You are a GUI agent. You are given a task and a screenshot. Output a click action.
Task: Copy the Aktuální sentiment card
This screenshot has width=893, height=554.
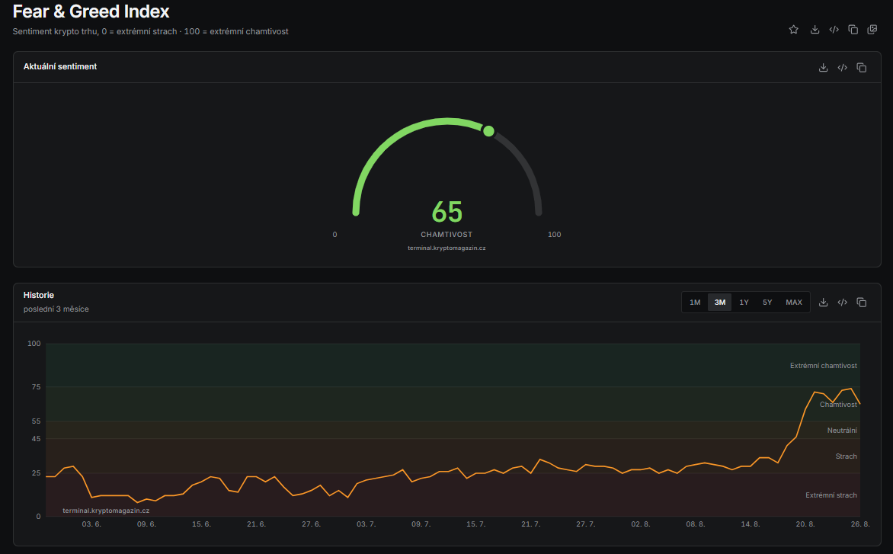pos(862,68)
